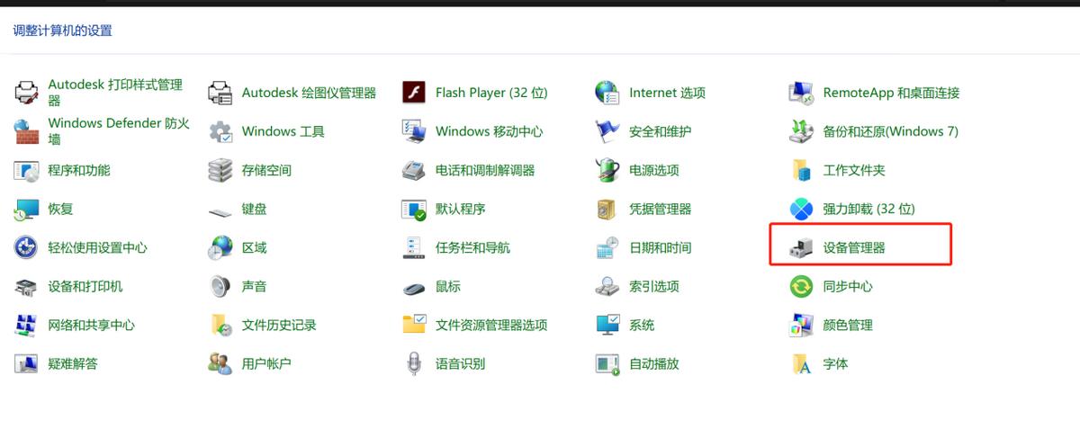The image size is (1080, 447).
Task: Select the 键盘 icon
Action: pyautogui.click(x=220, y=210)
